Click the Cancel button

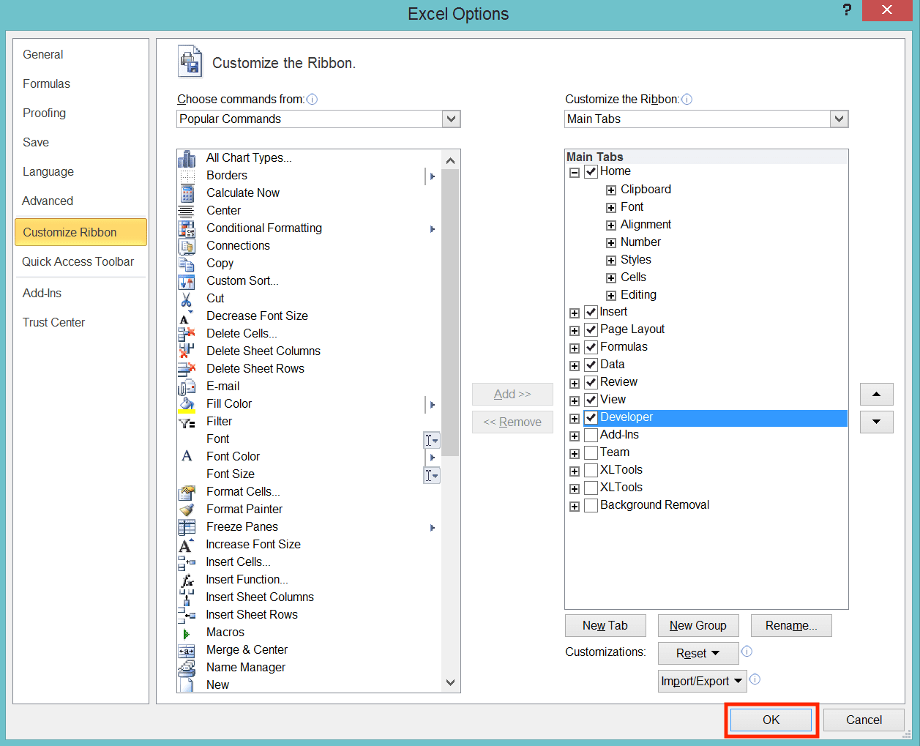[864, 720]
